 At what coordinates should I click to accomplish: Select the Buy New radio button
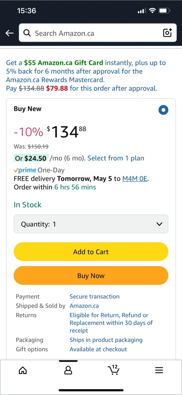point(163,110)
